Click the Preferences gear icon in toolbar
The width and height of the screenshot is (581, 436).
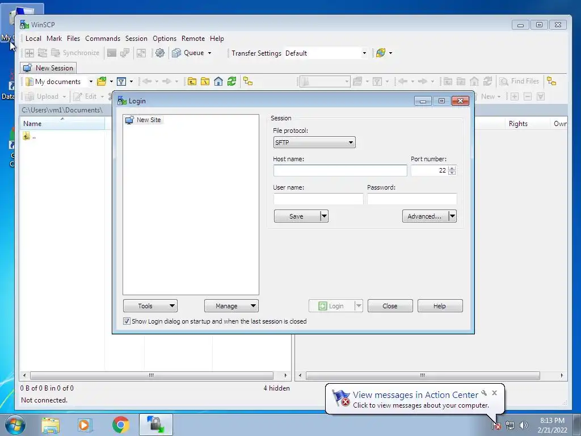pyautogui.click(x=159, y=53)
